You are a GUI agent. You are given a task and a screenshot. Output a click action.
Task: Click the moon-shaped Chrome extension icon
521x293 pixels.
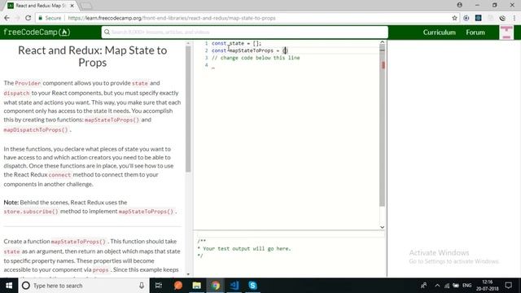502,18
